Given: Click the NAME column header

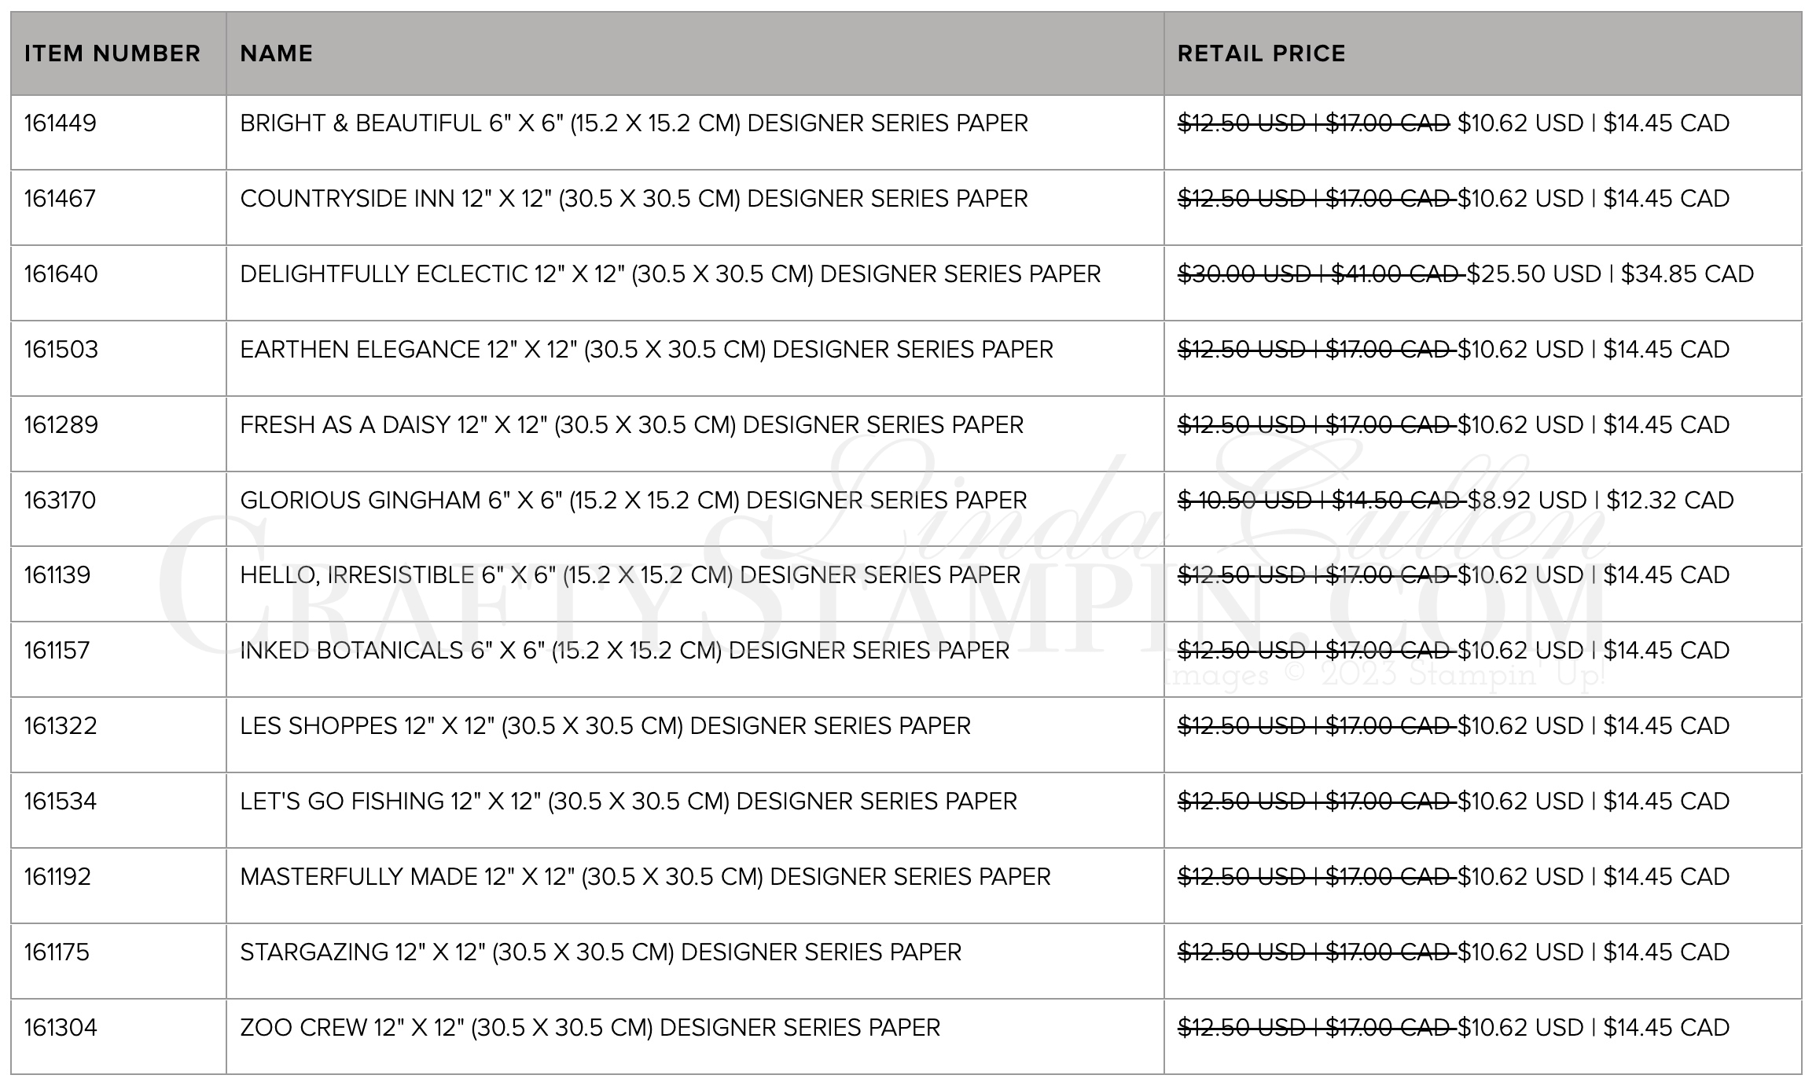Looking at the screenshot, I should [276, 53].
